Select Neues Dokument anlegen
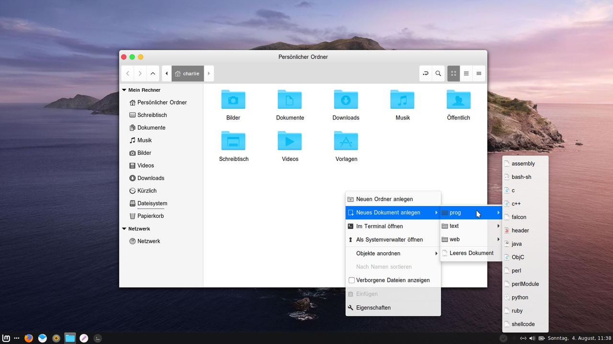This screenshot has width=613, height=344. pos(393,213)
